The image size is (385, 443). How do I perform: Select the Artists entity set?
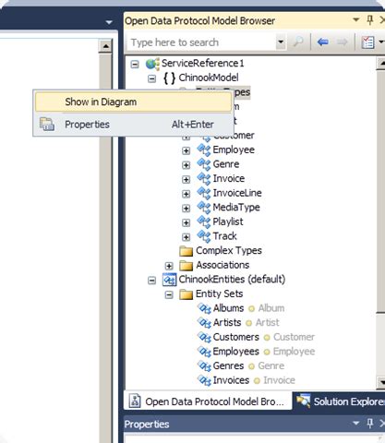pos(227,322)
